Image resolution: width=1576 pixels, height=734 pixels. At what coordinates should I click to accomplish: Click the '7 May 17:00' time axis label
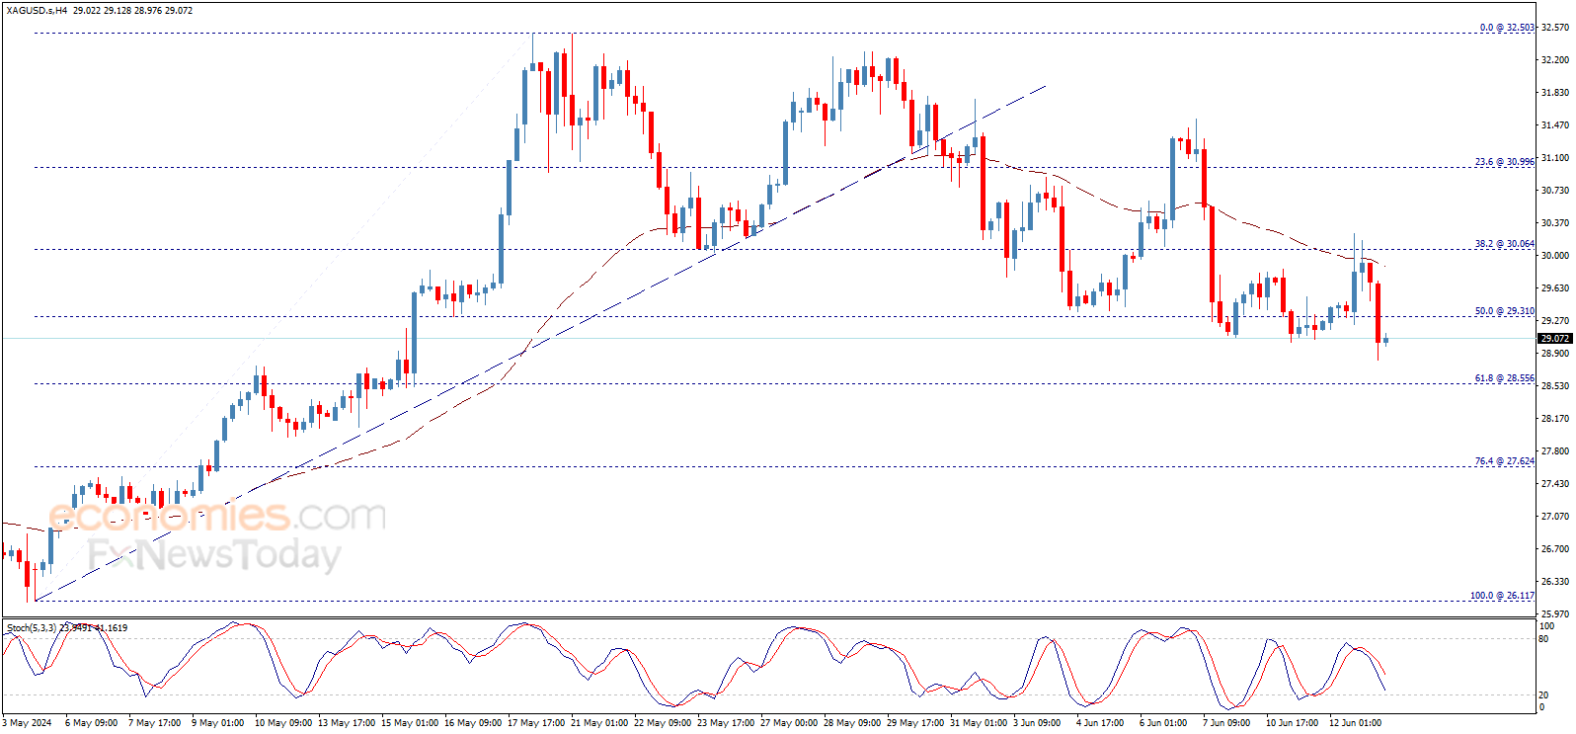pos(154,723)
